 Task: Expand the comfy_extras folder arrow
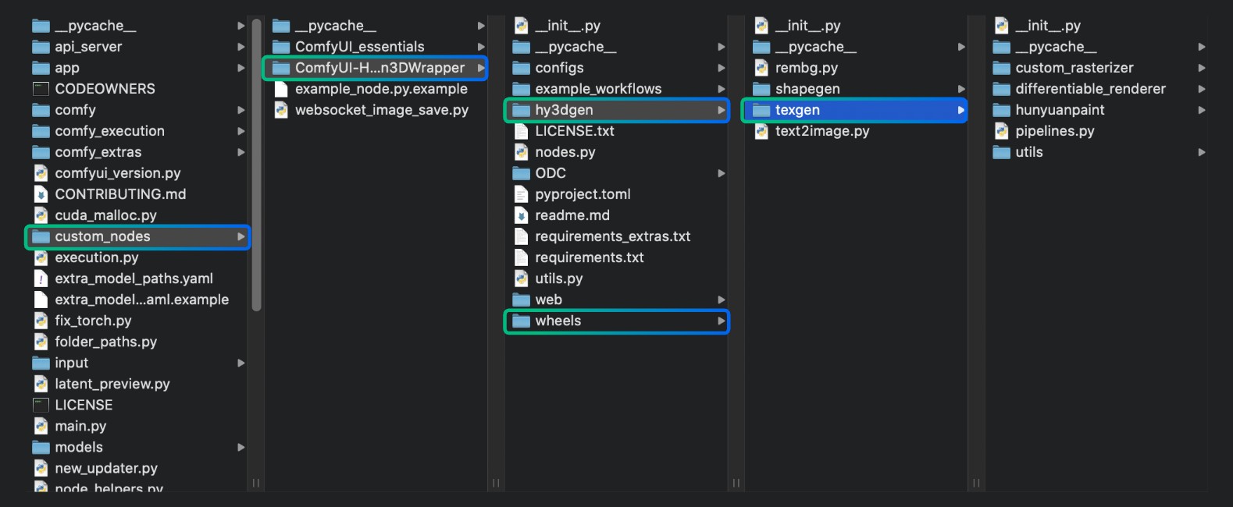tap(241, 152)
